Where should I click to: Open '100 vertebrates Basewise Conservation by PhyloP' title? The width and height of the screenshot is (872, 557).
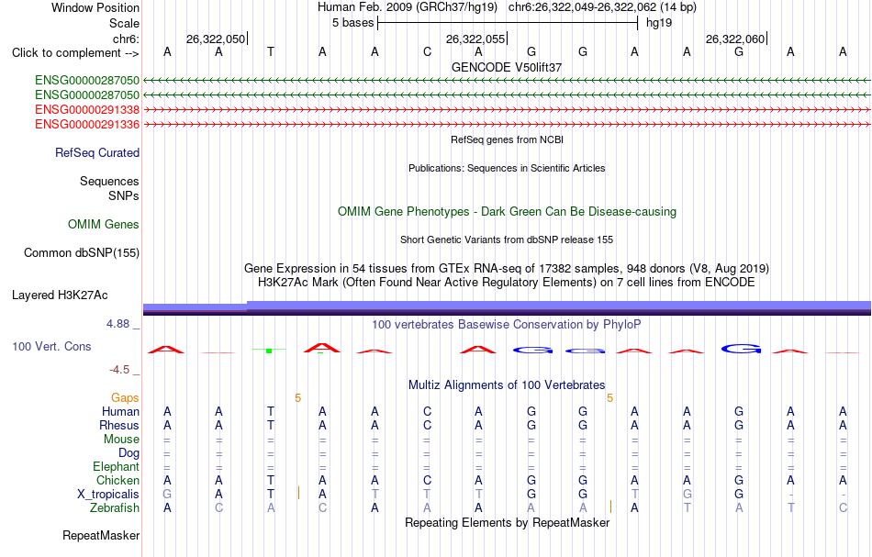[507, 325]
